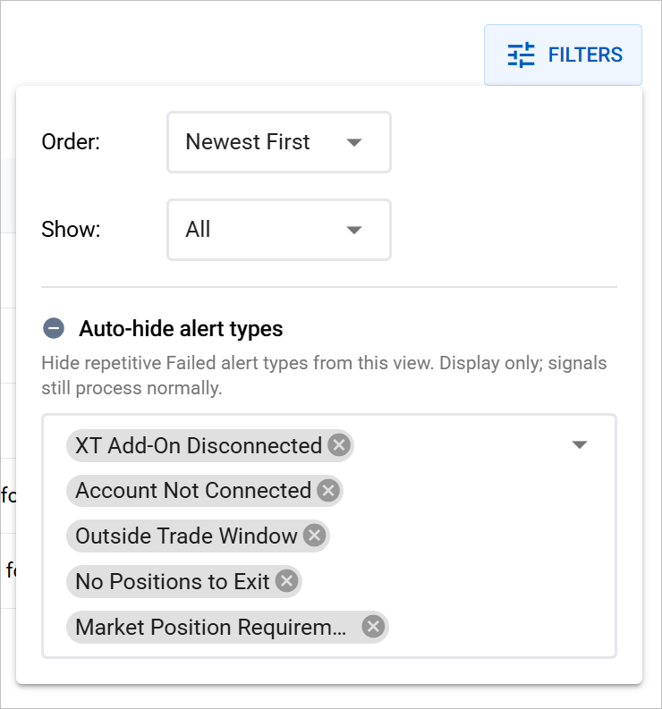Expand the alert types multi-select arrow
This screenshot has width=662, height=709.
(580, 445)
